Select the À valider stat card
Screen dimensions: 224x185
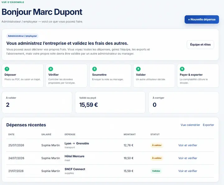[x=37, y=102]
